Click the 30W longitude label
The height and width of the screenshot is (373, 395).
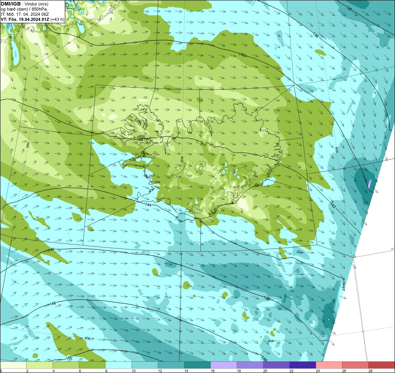28,145
